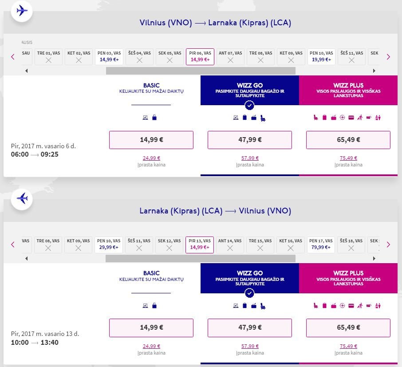Image resolution: width=402 pixels, height=367 pixels.
Task: Click the WIZZ Plus card icon on outbound flight
Action: [351, 118]
